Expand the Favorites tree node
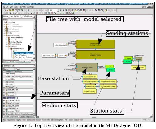Screen dimensions: 156x129 [x=4, y=22]
